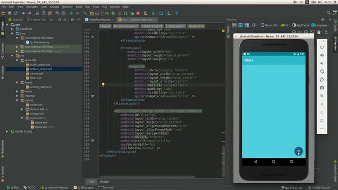This screenshot has height=190, width=338.
Task: Click the Redo arrow in toolbar
Action: coord(30,13)
